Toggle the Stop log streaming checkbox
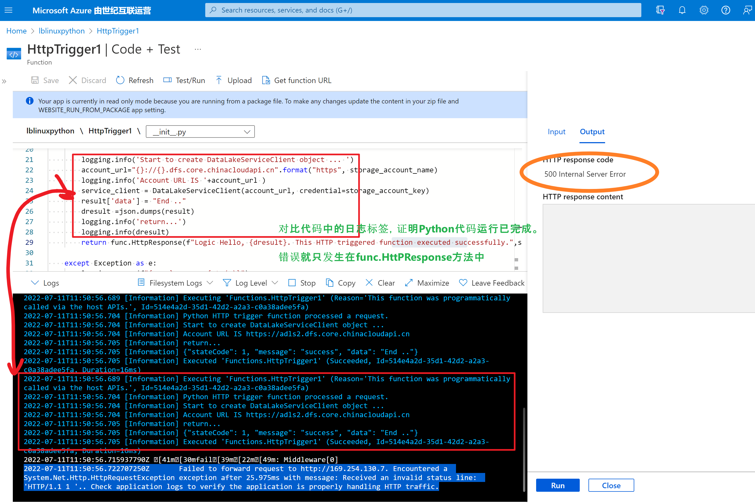The image size is (755, 504). click(x=292, y=283)
